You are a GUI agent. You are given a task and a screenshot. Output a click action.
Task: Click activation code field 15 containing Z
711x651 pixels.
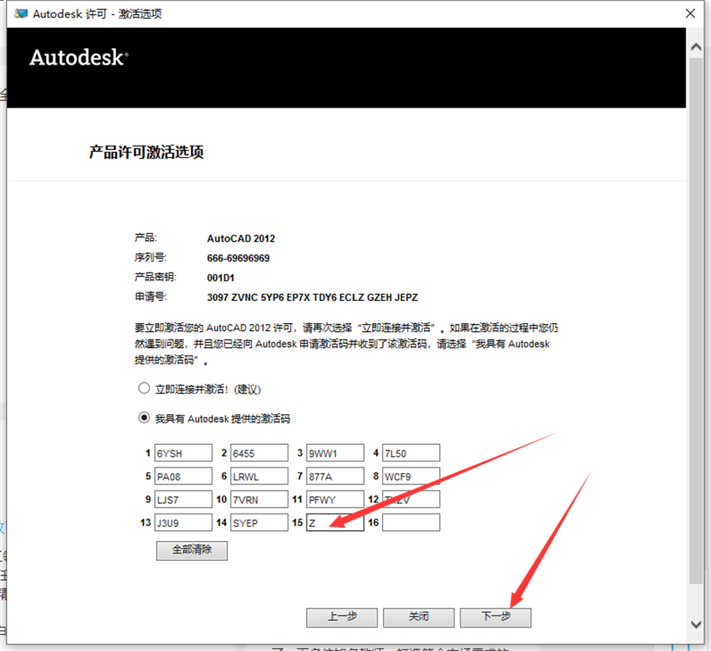pos(335,522)
